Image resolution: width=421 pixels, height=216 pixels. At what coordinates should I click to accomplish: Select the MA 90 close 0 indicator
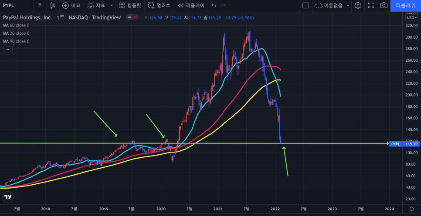point(16,41)
